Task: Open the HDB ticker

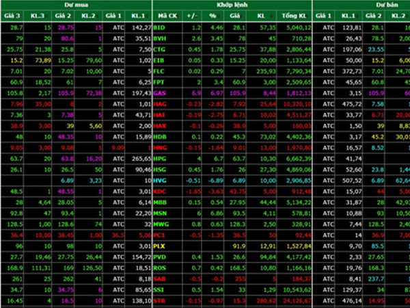Action: point(160,137)
